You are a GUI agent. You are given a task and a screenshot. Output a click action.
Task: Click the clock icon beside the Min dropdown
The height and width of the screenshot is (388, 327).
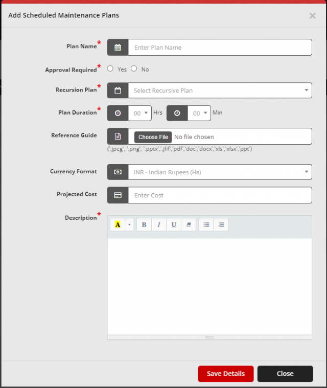click(x=177, y=113)
